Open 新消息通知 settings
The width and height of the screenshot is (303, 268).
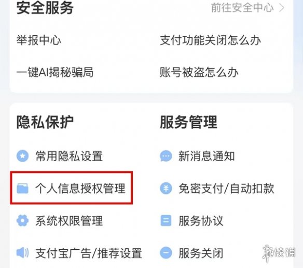pyautogui.click(x=206, y=156)
